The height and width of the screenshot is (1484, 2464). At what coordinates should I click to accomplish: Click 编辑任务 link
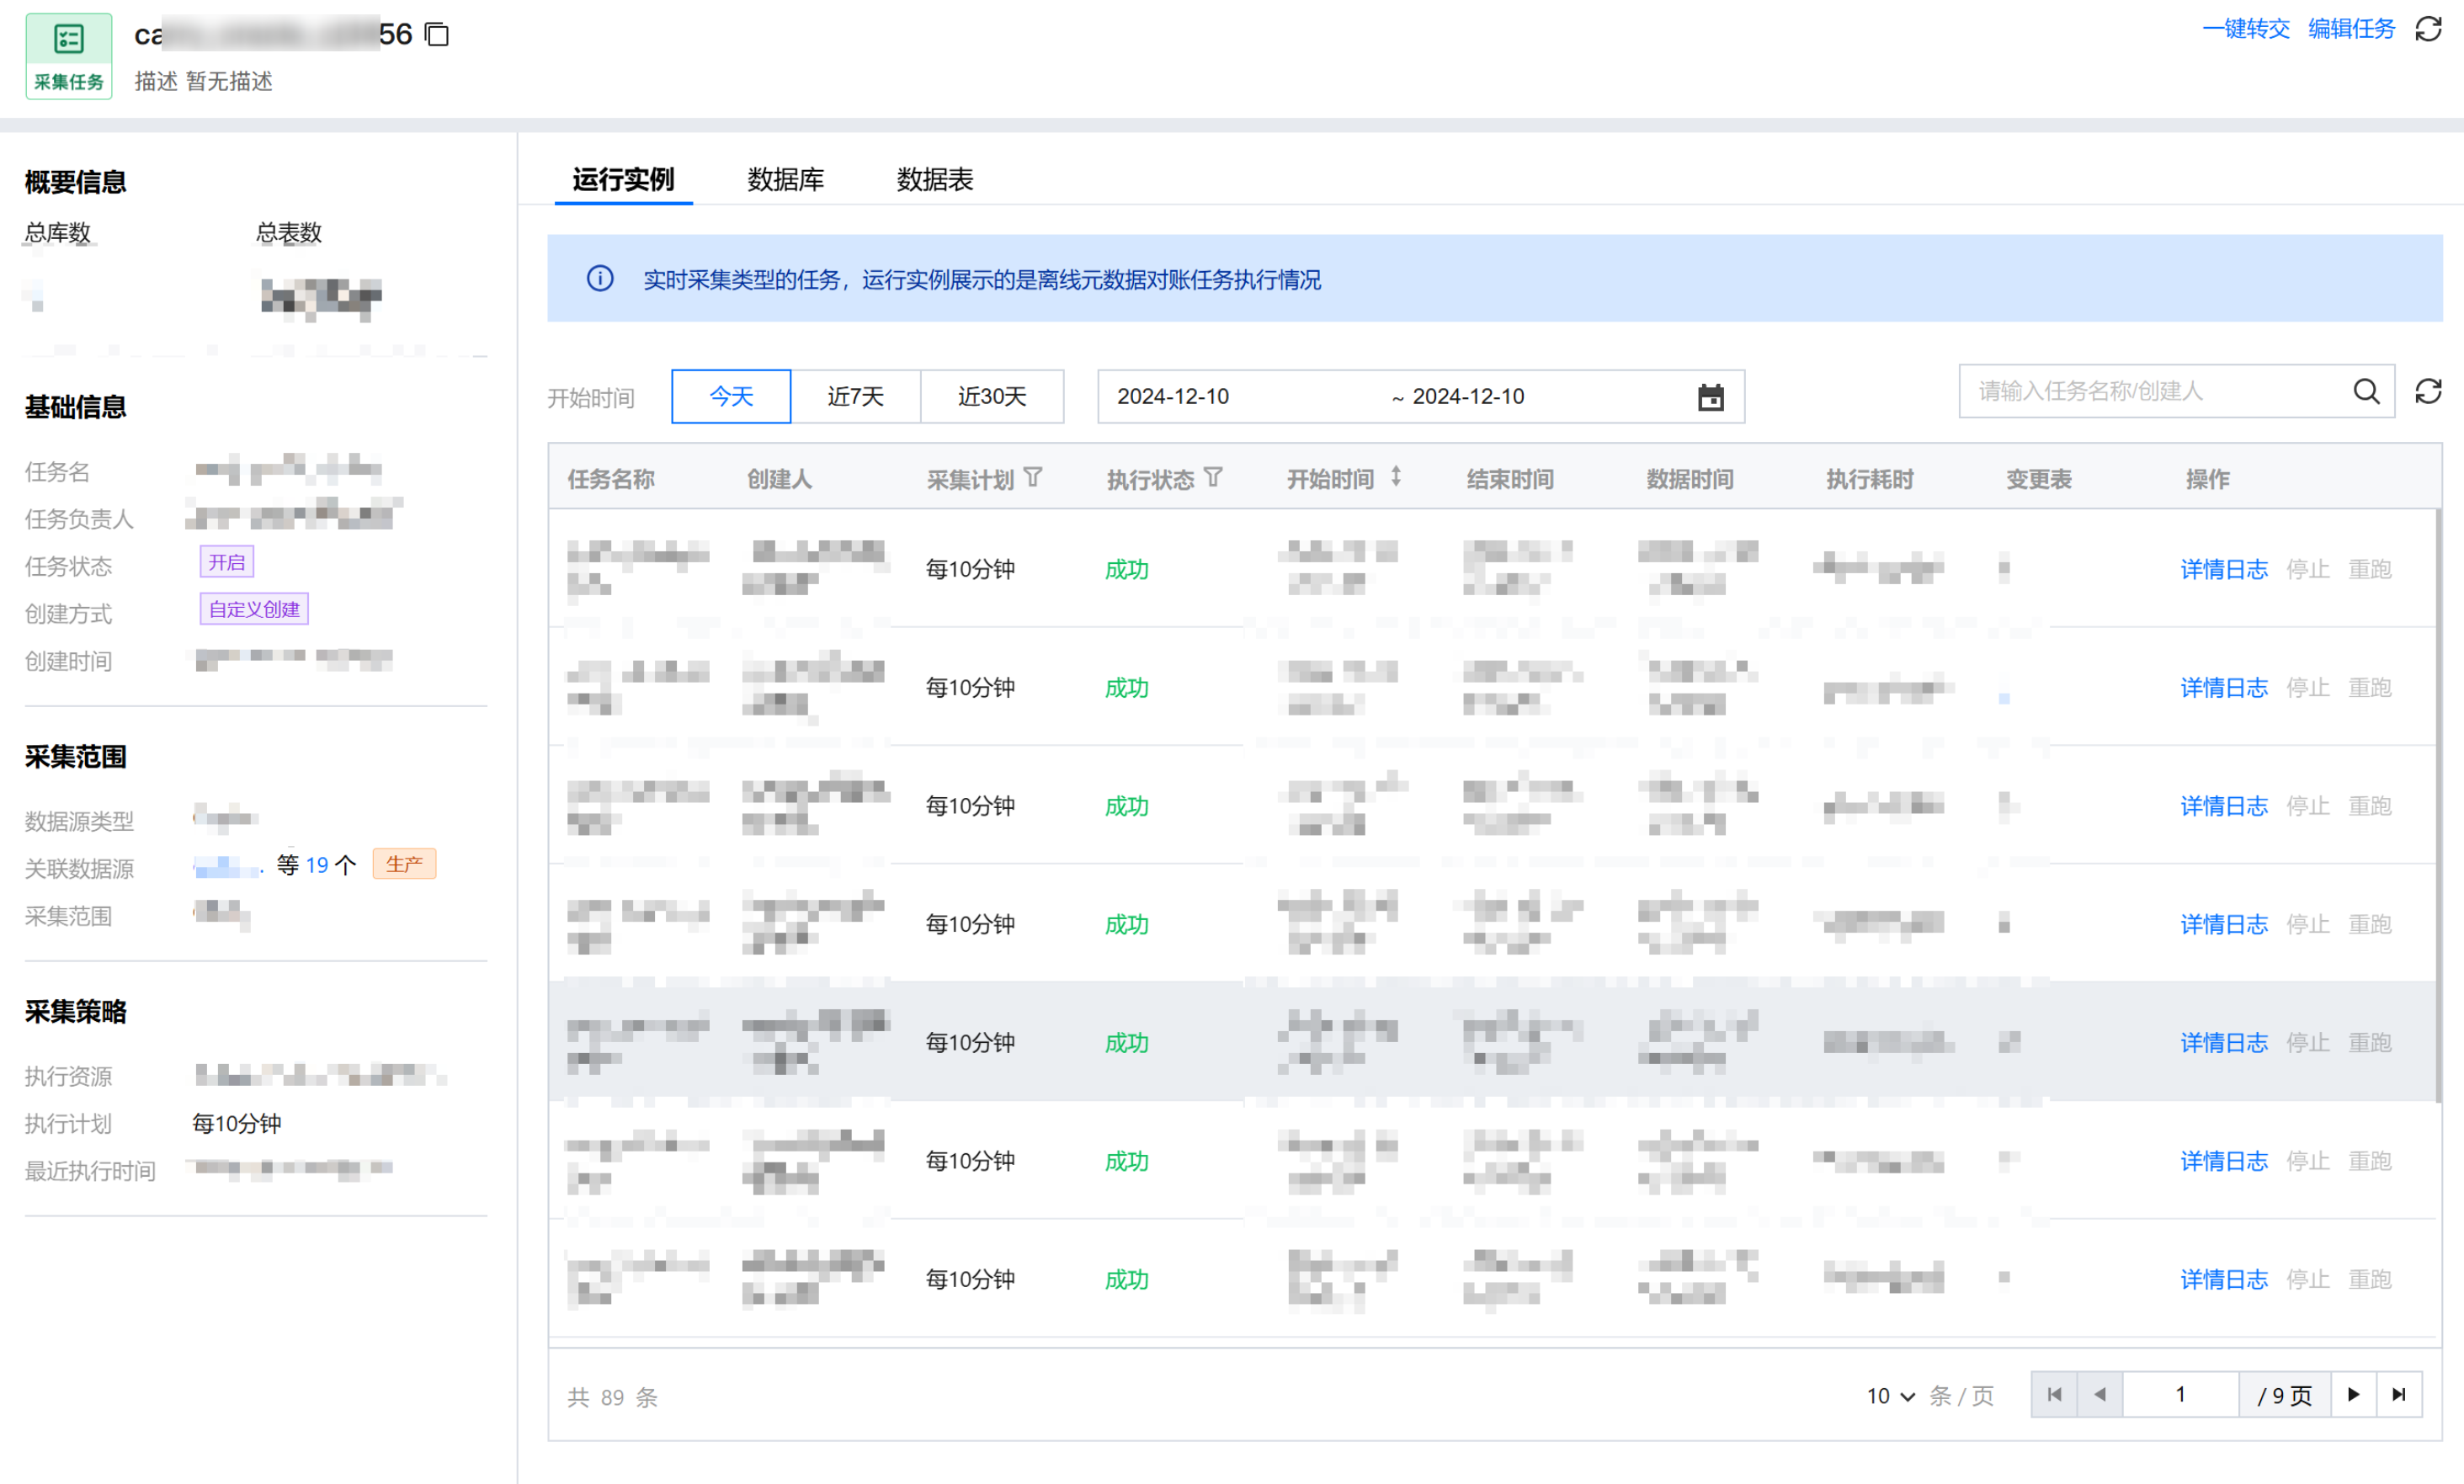point(2351,29)
